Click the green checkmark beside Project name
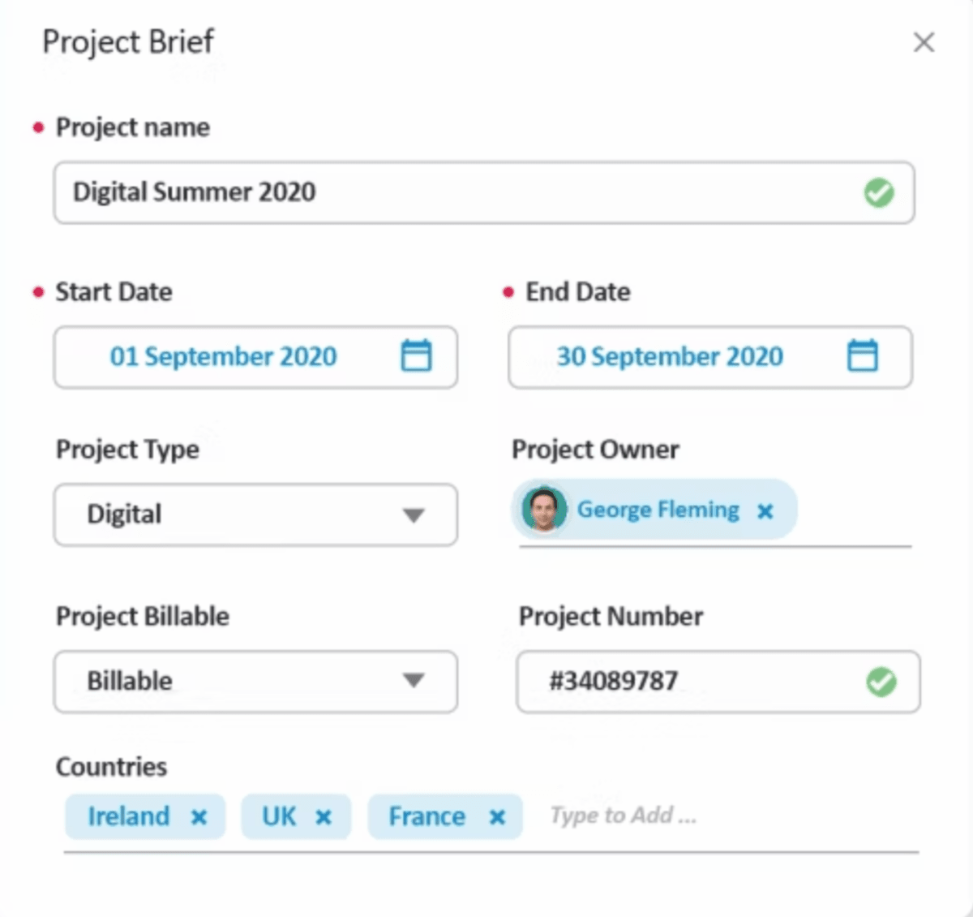The width and height of the screenshot is (973, 917). click(x=880, y=192)
